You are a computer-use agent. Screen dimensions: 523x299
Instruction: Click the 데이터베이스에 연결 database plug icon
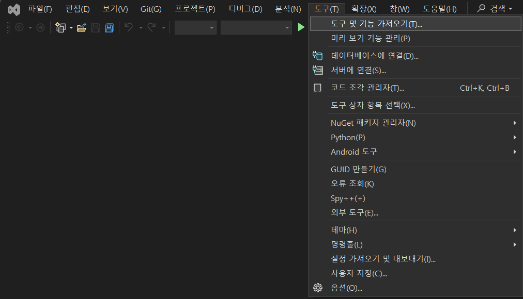(317, 56)
